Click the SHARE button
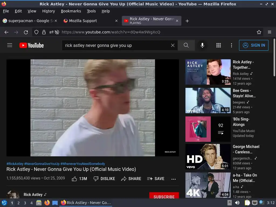Screen dimensions: 276x207 pyautogui.click(x=131, y=179)
